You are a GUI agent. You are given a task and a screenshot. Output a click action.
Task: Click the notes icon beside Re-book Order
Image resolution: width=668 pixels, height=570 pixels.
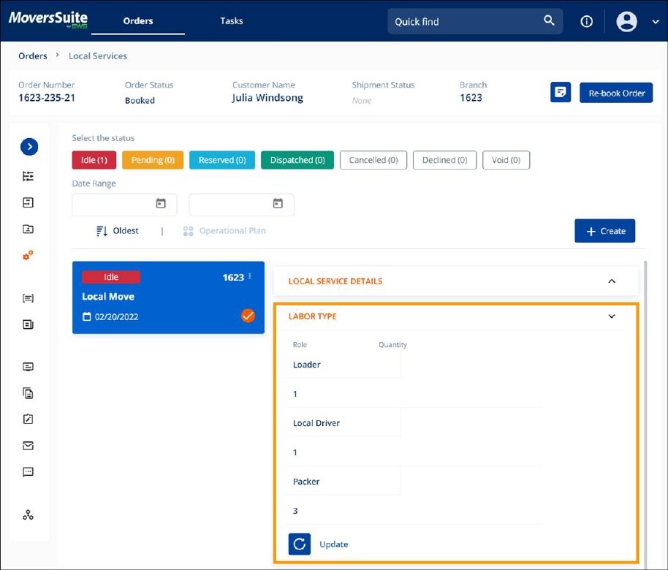(x=560, y=92)
